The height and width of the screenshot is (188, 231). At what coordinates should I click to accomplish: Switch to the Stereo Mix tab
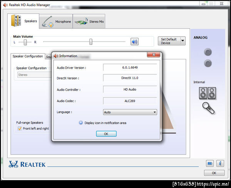tap(89, 21)
